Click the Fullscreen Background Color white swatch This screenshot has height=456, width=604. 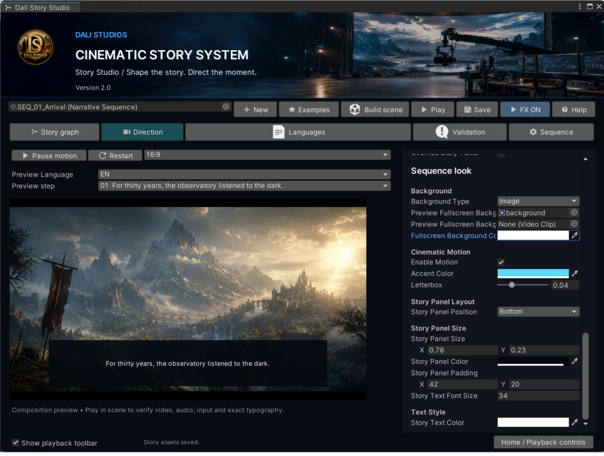[x=533, y=235]
